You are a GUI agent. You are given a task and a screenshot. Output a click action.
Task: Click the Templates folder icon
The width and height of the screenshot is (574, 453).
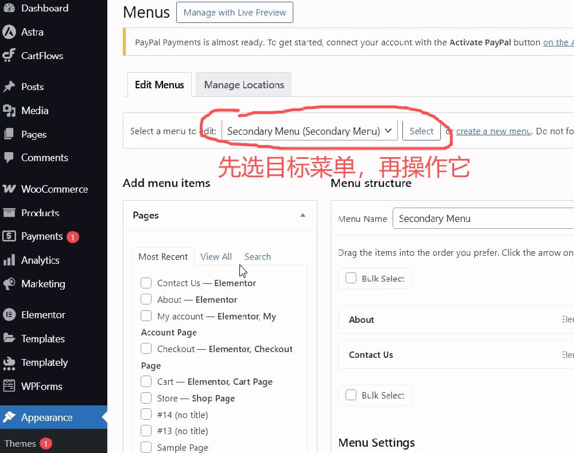click(x=9, y=338)
